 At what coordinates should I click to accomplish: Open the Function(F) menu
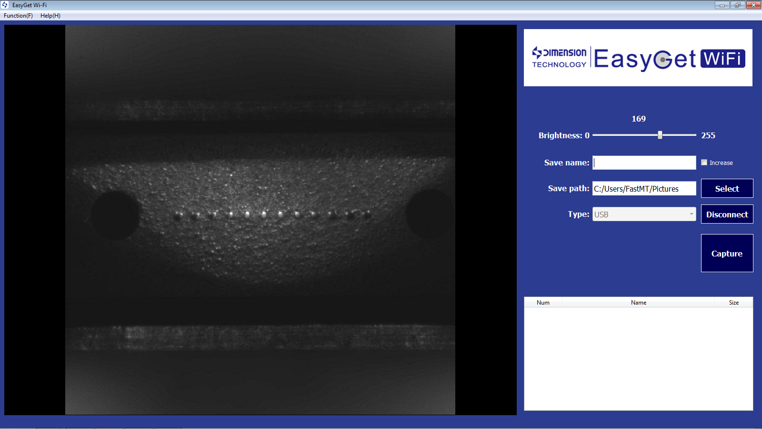18,16
